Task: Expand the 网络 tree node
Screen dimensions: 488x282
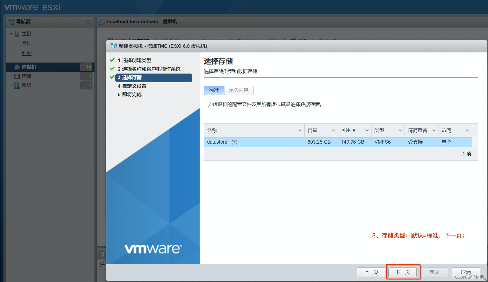Action: [11, 85]
